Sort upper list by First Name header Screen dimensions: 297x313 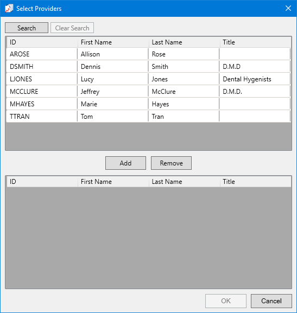coord(113,42)
